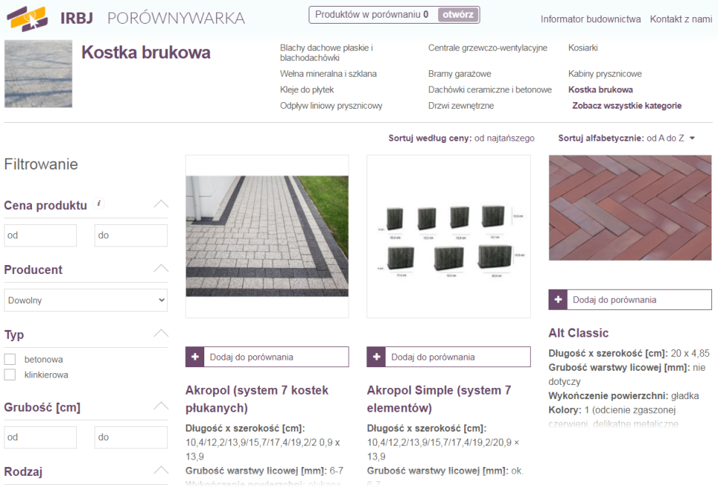Click plus icon above Alt Classic title
The width and height of the screenshot is (718, 490).
pyautogui.click(x=558, y=300)
